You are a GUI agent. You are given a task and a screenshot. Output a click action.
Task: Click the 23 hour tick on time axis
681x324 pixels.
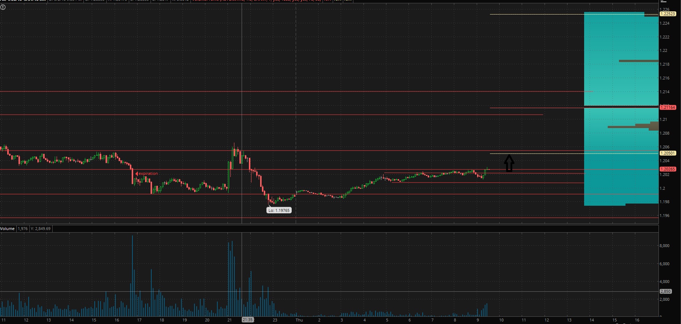tap(275, 320)
